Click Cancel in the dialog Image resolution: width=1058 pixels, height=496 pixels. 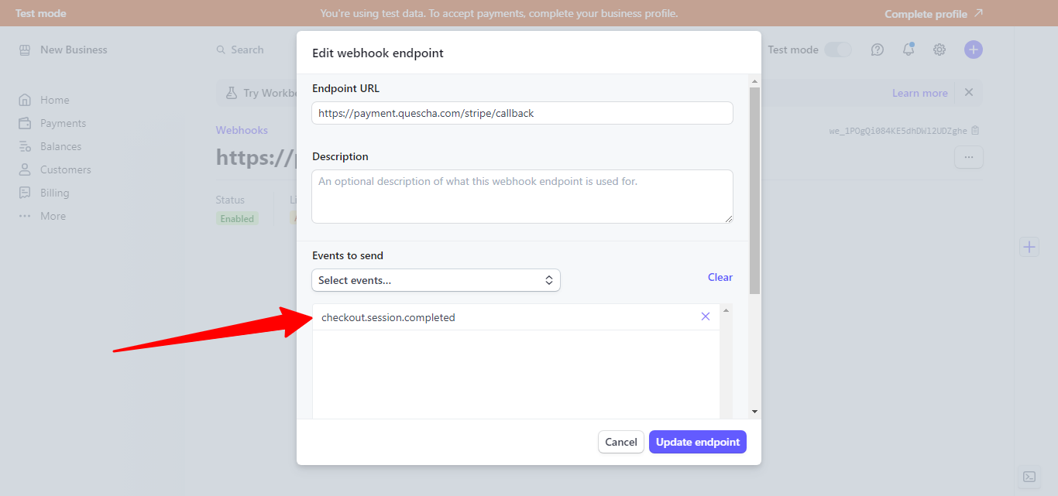click(620, 442)
